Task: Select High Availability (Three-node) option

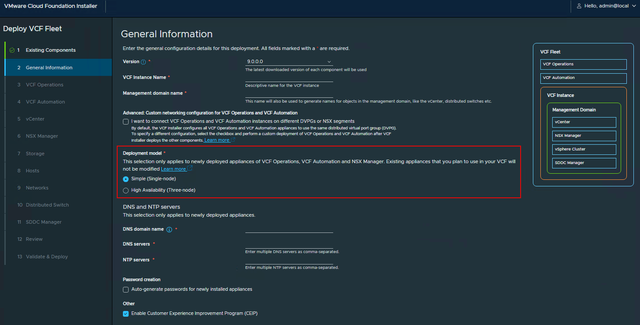Action: tap(126, 190)
